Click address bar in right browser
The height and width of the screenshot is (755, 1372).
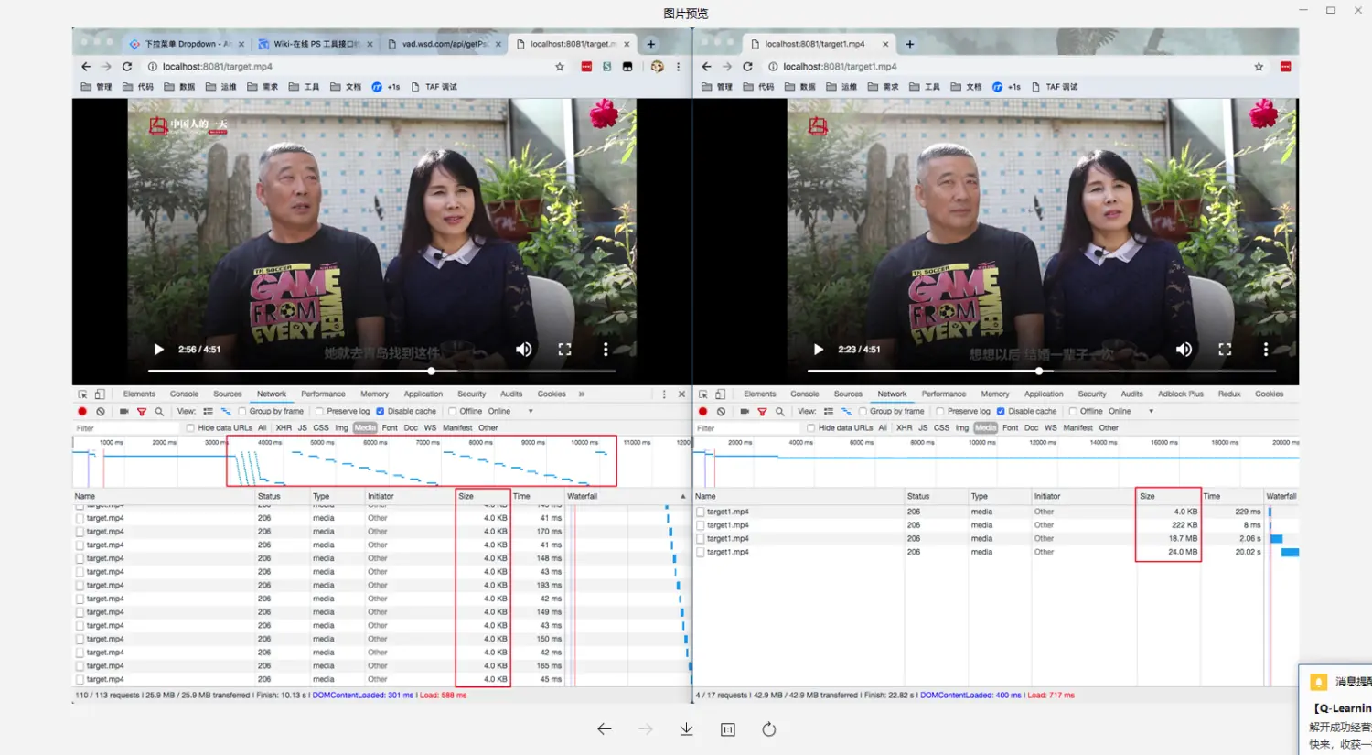coord(1006,67)
